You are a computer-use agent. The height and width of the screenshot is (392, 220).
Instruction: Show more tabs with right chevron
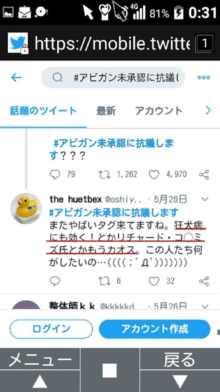pyautogui.click(x=208, y=110)
